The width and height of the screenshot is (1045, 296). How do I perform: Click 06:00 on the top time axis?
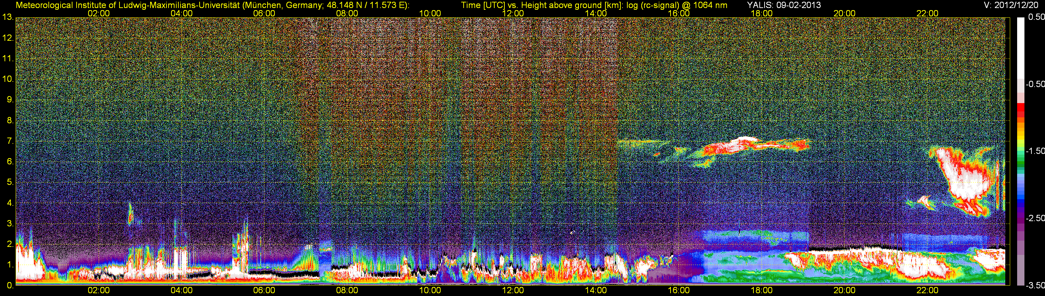(264, 13)
